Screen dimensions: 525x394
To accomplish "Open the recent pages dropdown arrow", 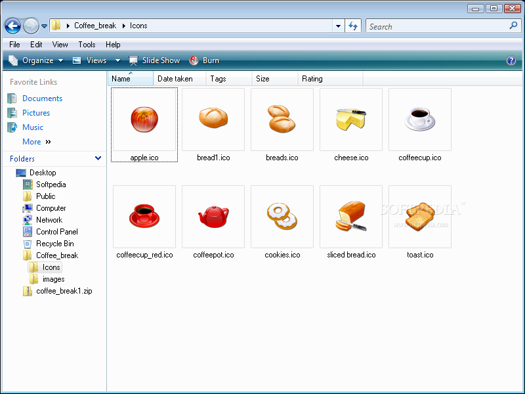I will (x=44, y=26).
